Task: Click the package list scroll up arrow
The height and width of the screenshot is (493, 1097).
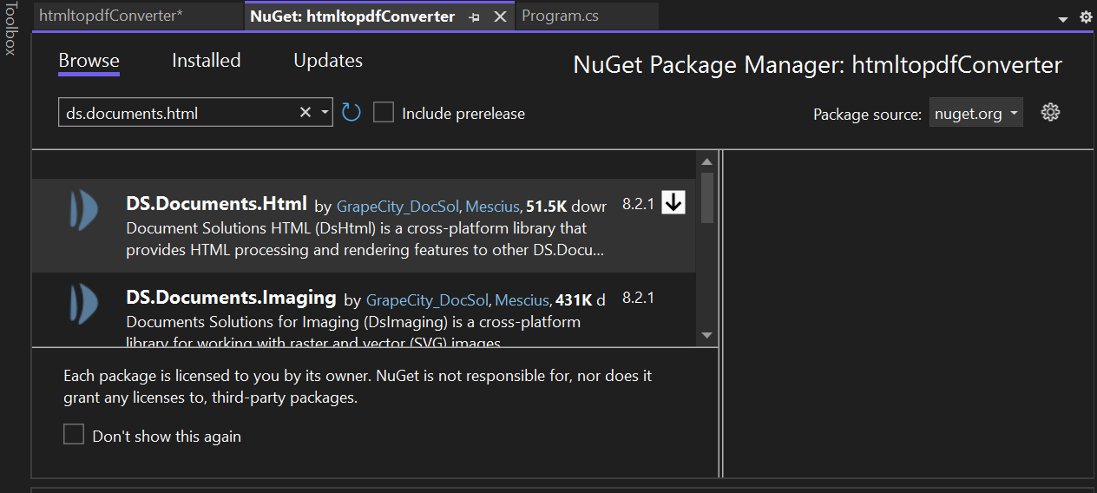Action: pyautogui.click(x=706, y=162)
